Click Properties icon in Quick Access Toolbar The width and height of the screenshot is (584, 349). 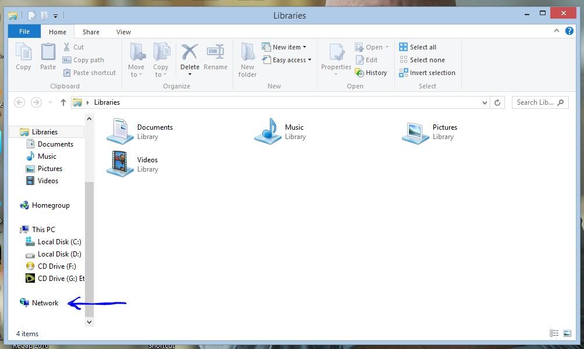[x=32, y=16]
